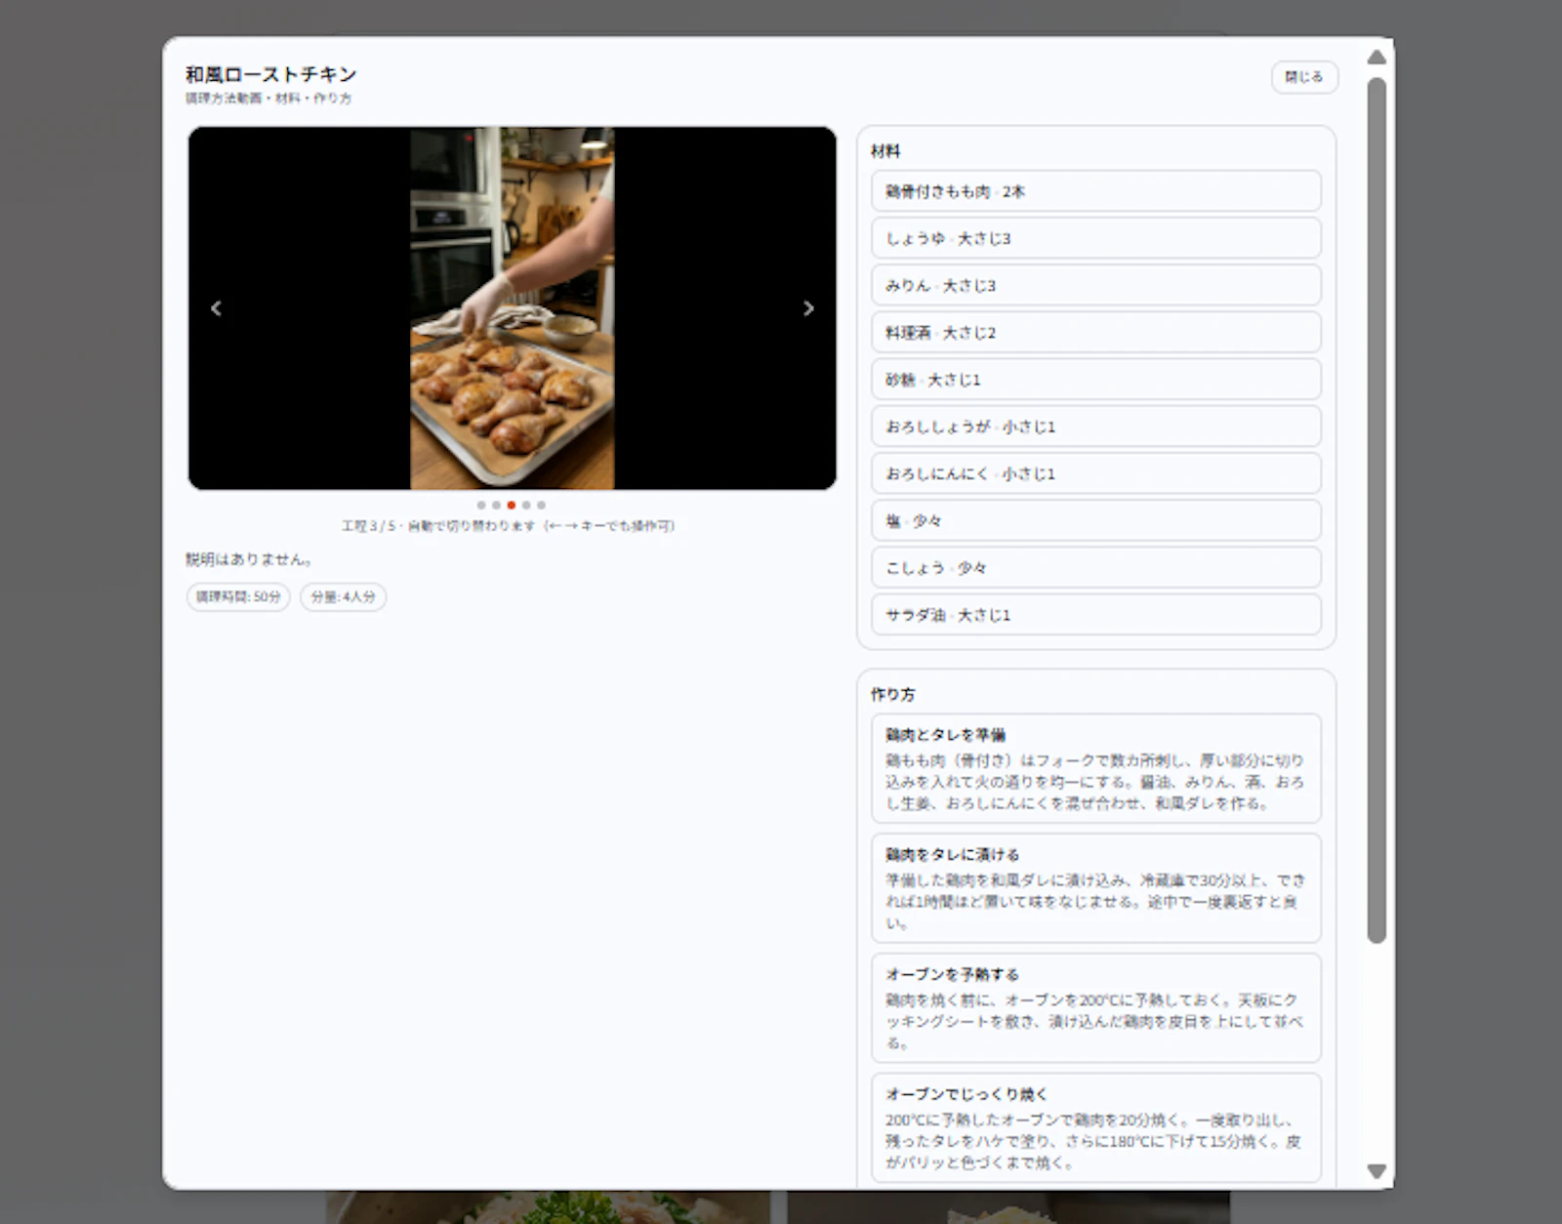Jump to the first carousel dot
This screenshot has height=1224, width=1562.
tap(481, 506)
